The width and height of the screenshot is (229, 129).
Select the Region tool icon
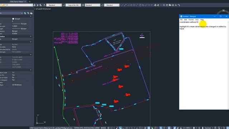click(x=170, y=5)
